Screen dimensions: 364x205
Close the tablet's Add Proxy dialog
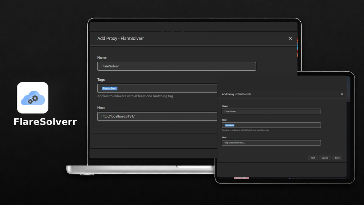342,94
